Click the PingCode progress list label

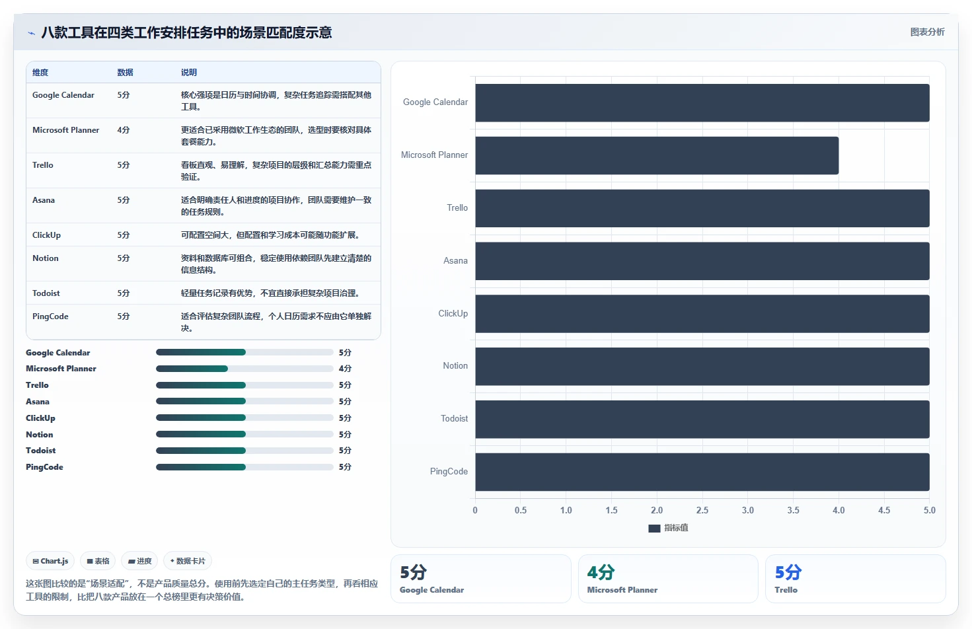point(44,467)
